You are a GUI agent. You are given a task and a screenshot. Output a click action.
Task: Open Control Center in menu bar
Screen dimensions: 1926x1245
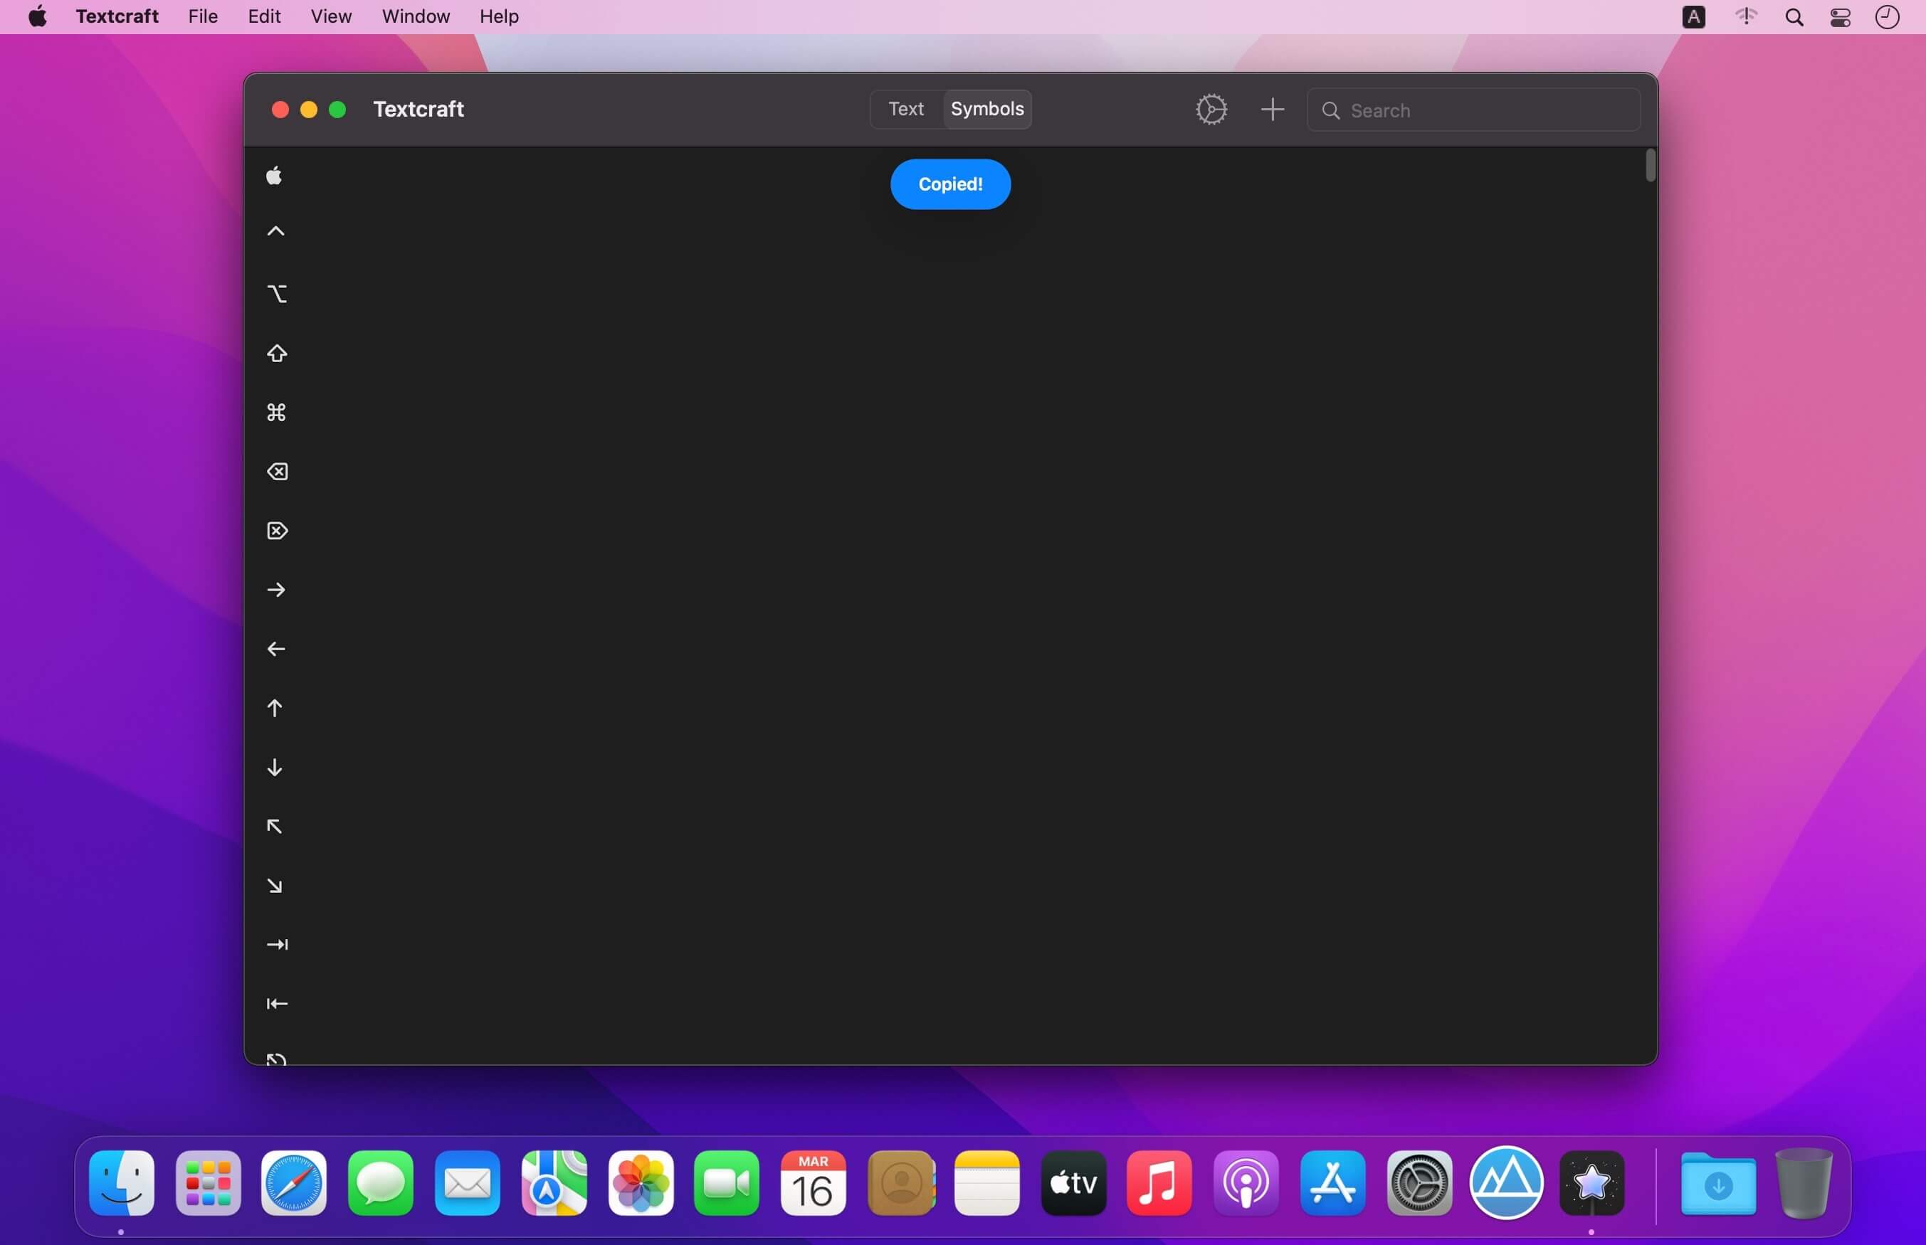coord(1841,17)
